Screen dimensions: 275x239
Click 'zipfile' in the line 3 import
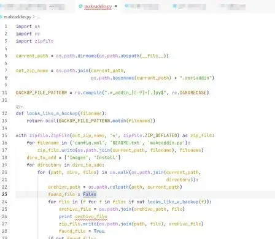[x=44, y=41]
